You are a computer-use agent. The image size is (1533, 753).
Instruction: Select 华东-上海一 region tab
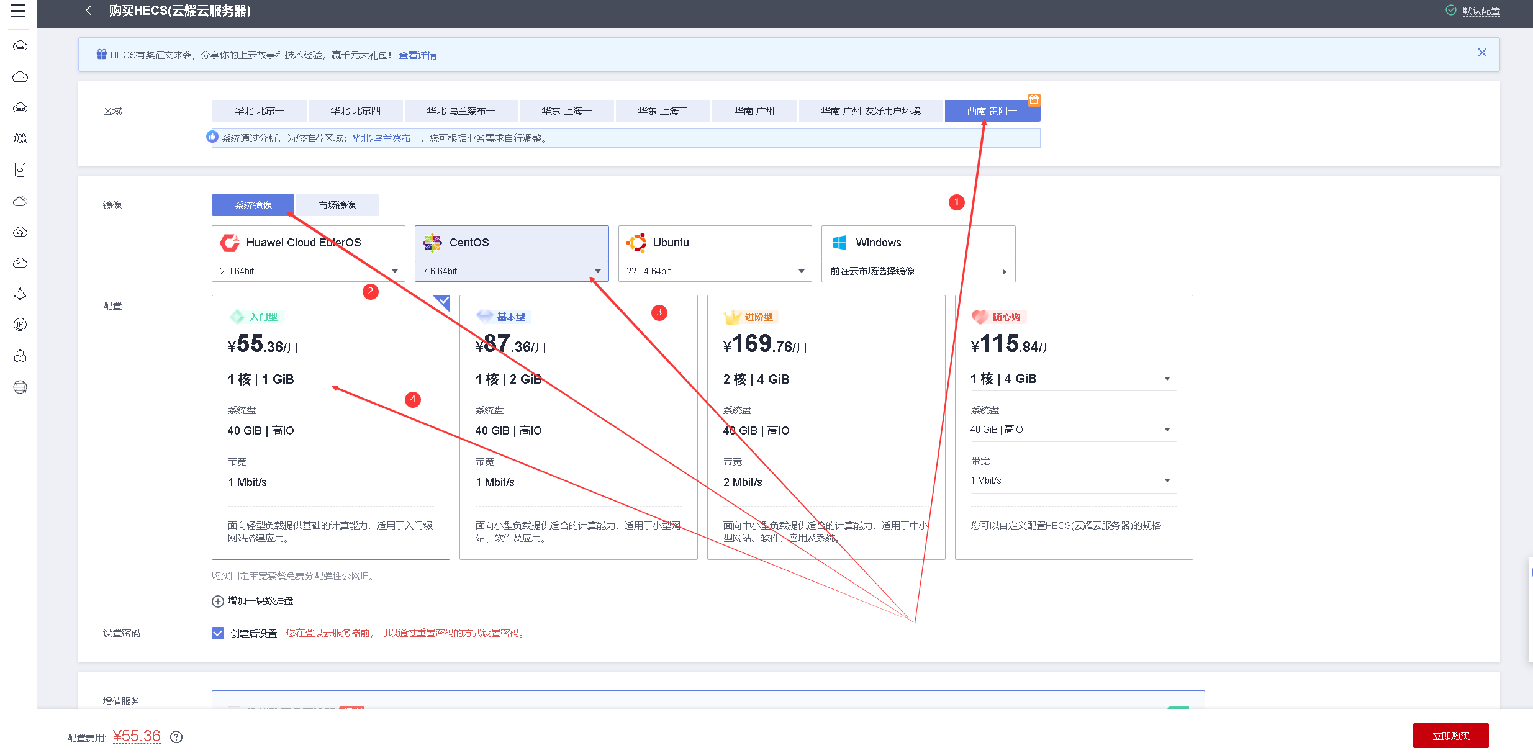(566, 111)
